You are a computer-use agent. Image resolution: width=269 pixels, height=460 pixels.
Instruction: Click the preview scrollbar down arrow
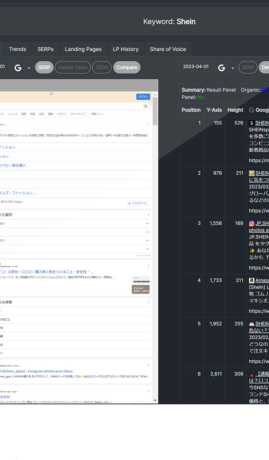click(155, 400)
